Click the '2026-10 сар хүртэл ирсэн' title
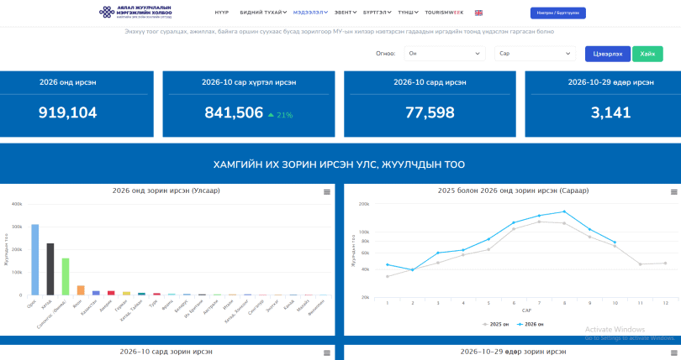The image size is (681, 360). 249,82
